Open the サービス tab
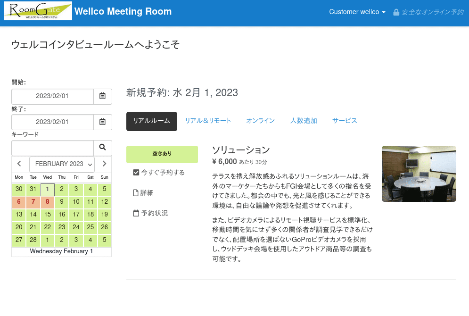The image size is (469, 316). [x=345, y=121]
